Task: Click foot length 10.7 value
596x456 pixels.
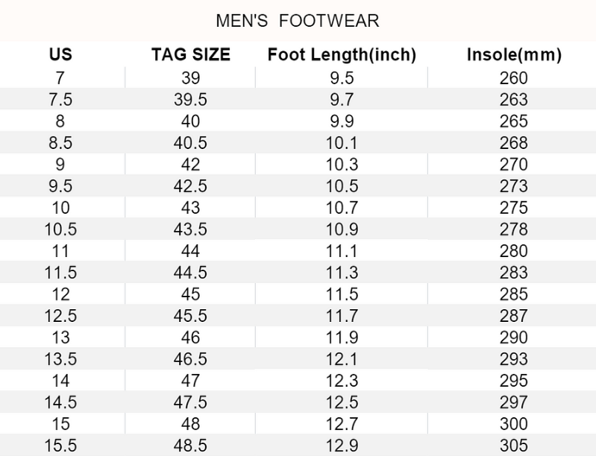Action: click(x=341, y=207)
